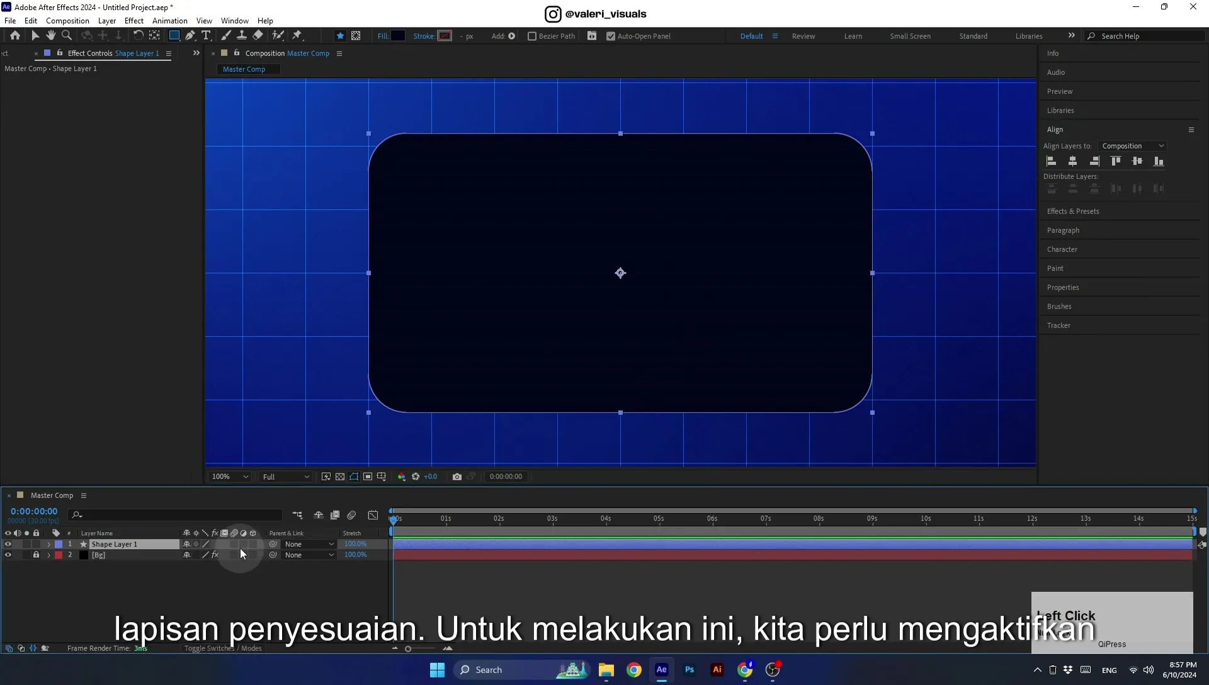The image size is (1209, 685).
Task: Open the 100% magnification dropdown
Action: (230, 477)
